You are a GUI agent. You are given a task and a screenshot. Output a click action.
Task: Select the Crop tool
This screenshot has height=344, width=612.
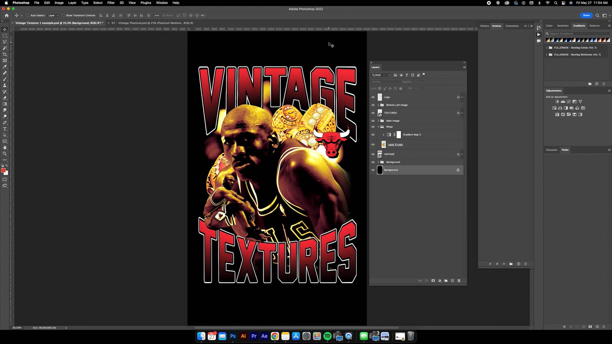pyautogui.click(x=5, y=54)
